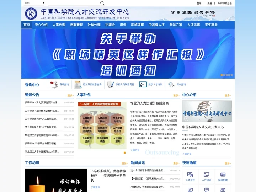Open the 档案管理 menu item

coord(76,25)
